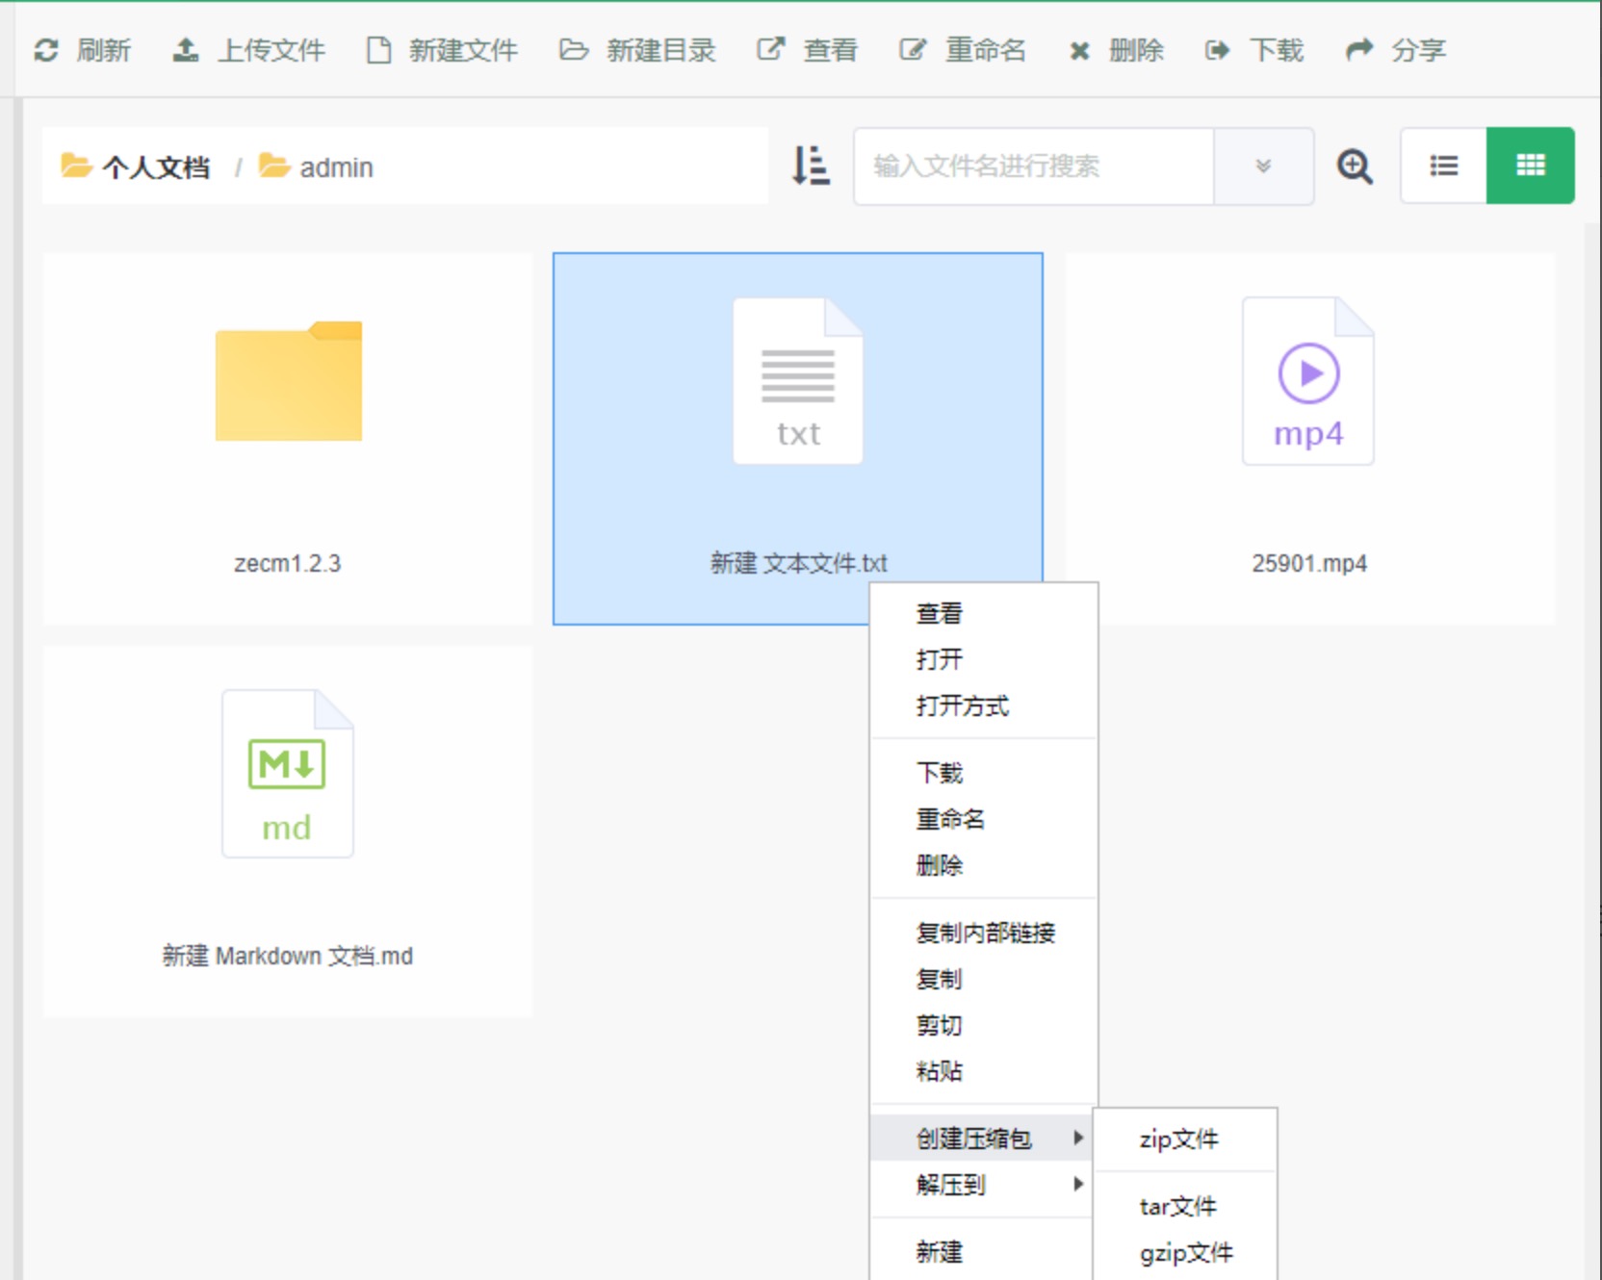The width and height of the screenshot is (1602, 1280).
Task: Select the 25901.mp4 video file thumbnail
Action: pyautogui.click(x=1307, y=382)
